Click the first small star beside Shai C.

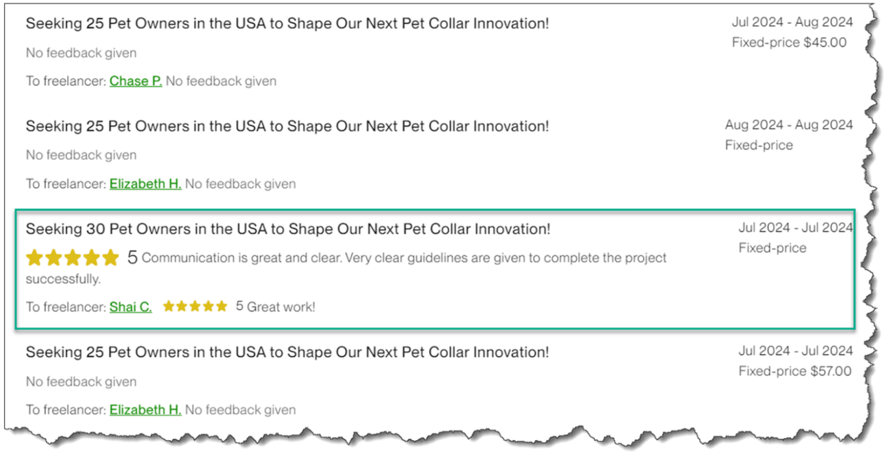[x=168, y=307]
